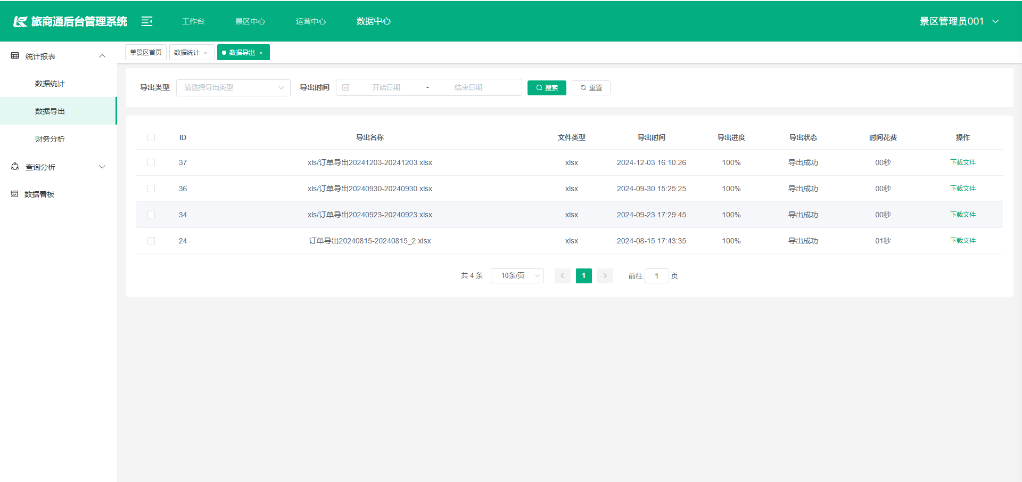Screen dimensions: 1022x482
Task: Open 财务分析 in the sidebar menu
Action: [x=50, y=139]
